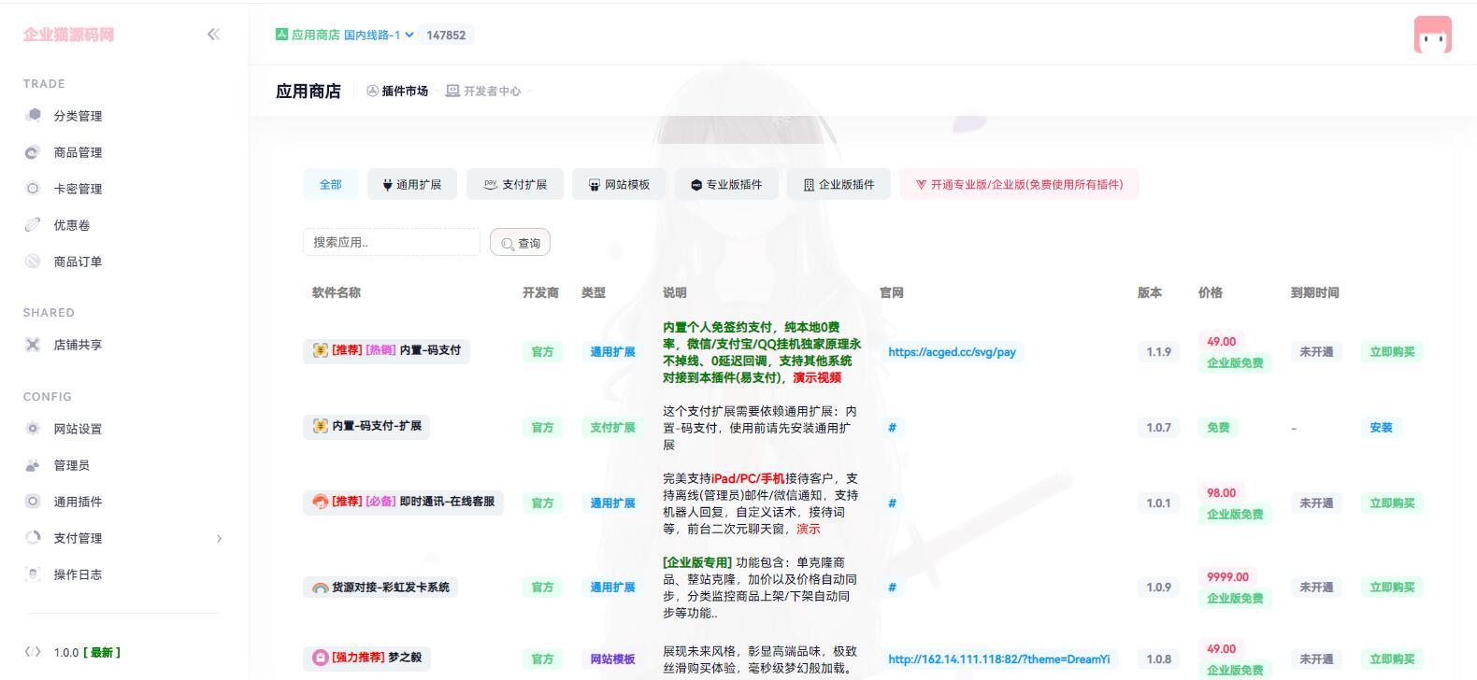Open 店铺共享 in the sidebar
The width and height of the screenshot is (1477, 680).
click(78, 345)
